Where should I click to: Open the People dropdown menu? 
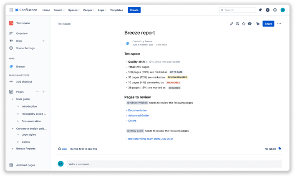[x=88, y=10]
